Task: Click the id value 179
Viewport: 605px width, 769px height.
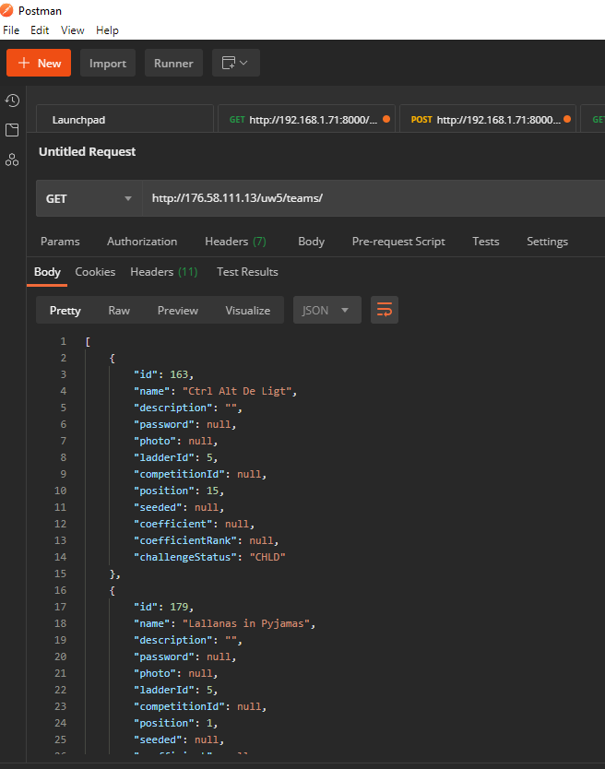Action: pyautogui.click(x=179, y=607)
